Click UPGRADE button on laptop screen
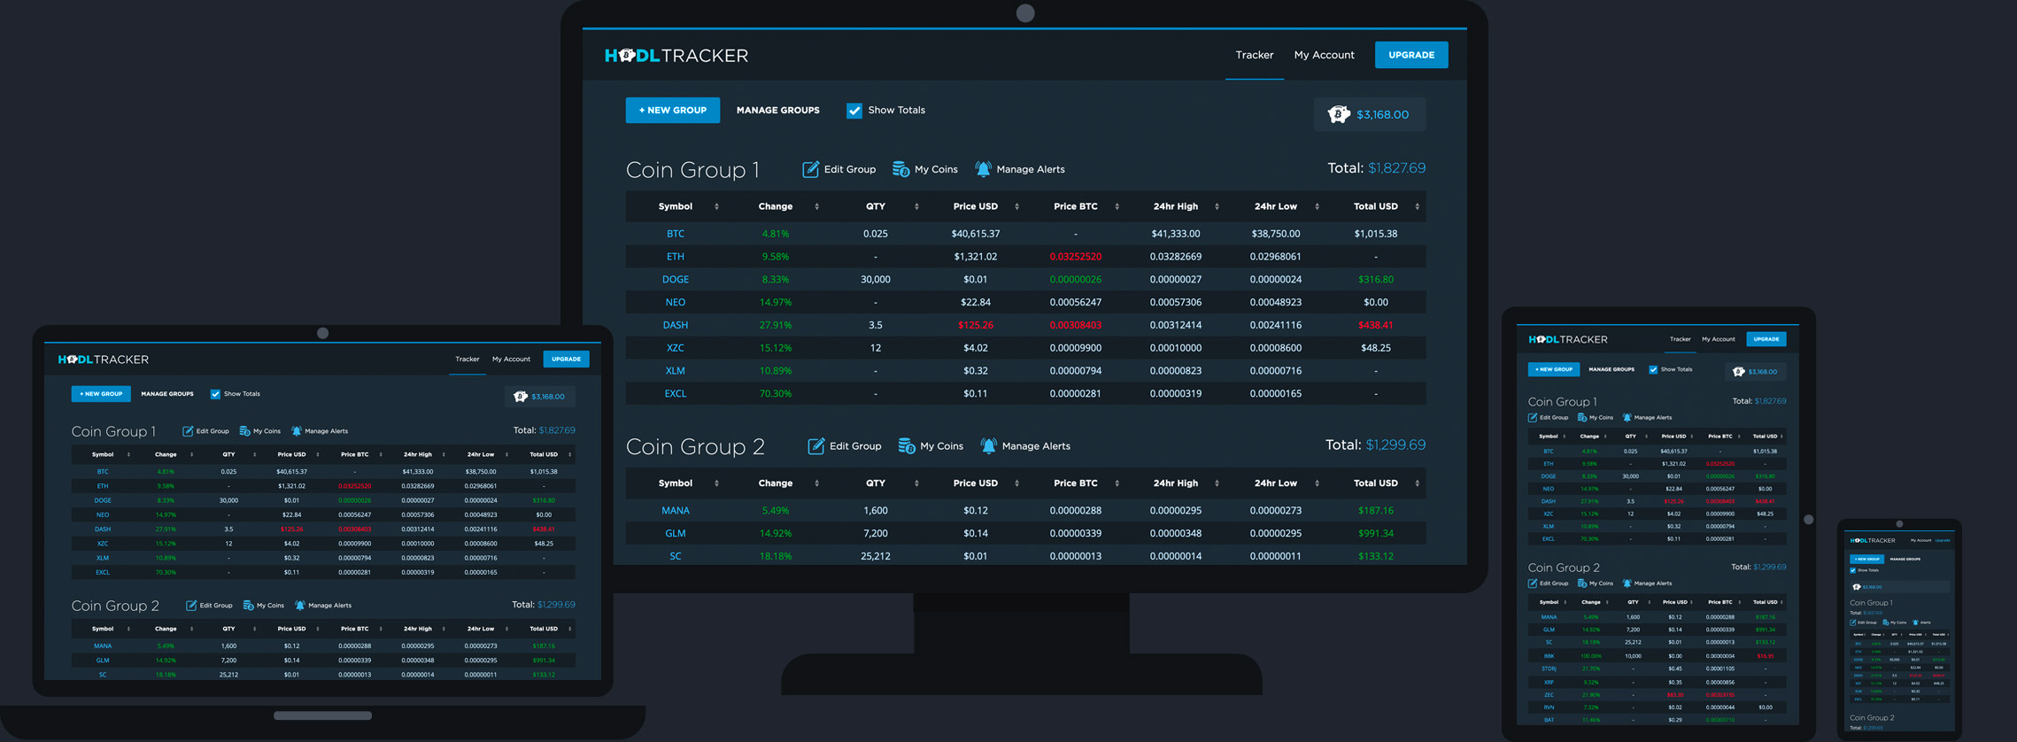The width and height of the screenshot is (2017, 742). click(566, 359)
